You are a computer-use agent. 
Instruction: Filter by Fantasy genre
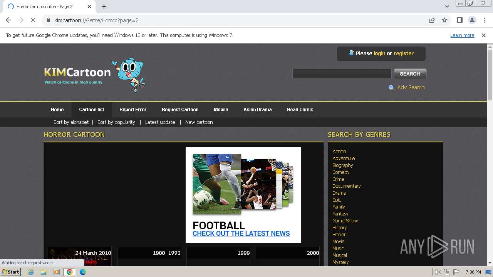coord(340,214)
